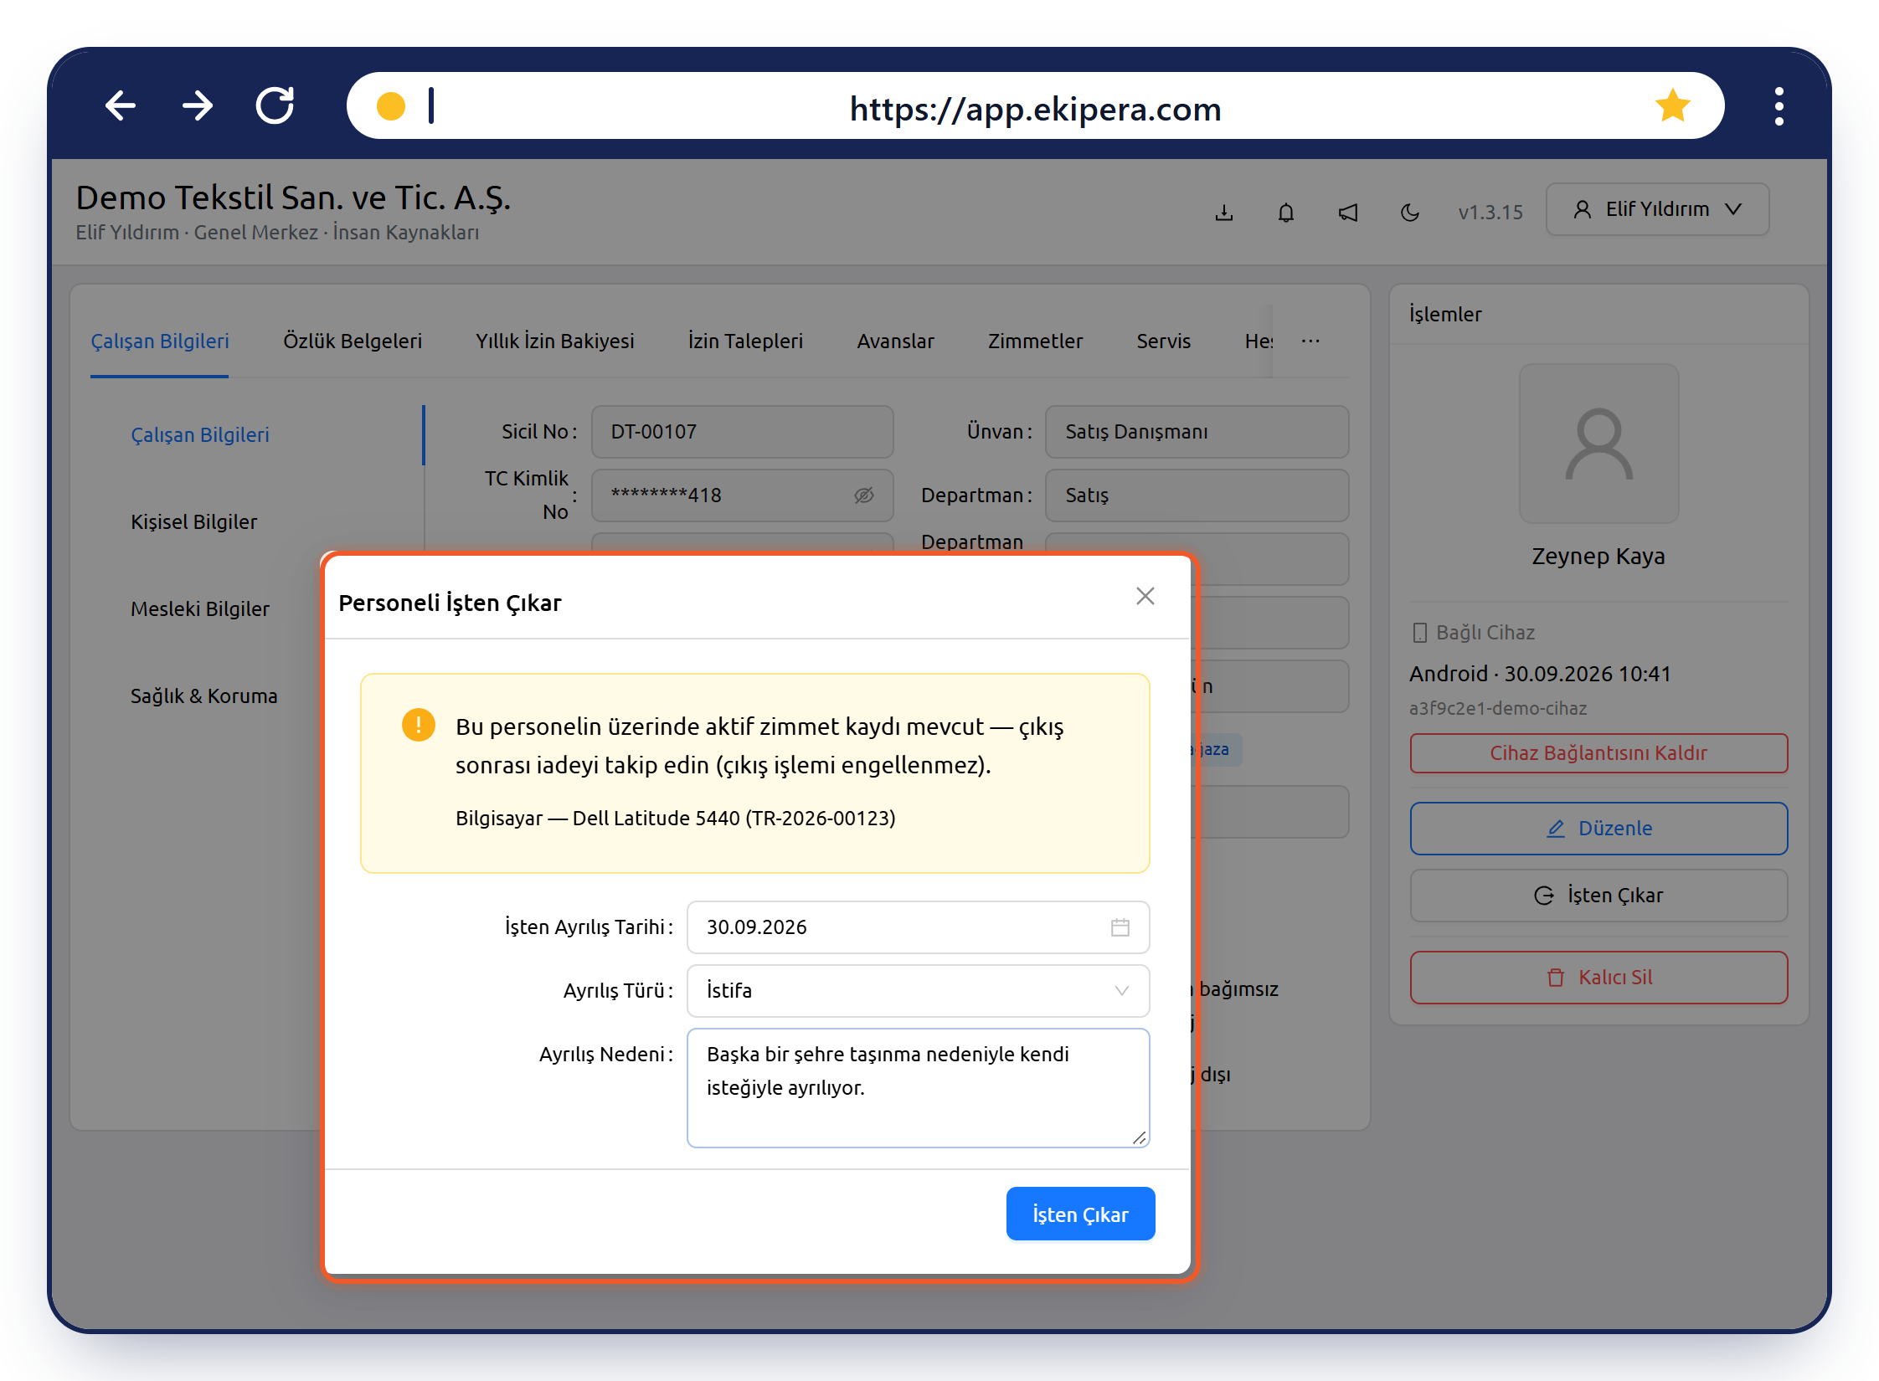Image resolution: width=1879 pixels, height=1381 pixels.
Task: Expand more tabs with ellipsis
Action: [1310, 341]
